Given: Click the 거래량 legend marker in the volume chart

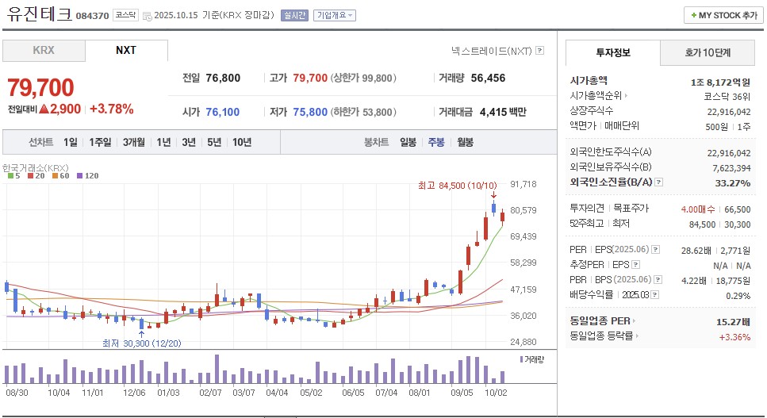Looking at the screenshot, I should 521,360.
